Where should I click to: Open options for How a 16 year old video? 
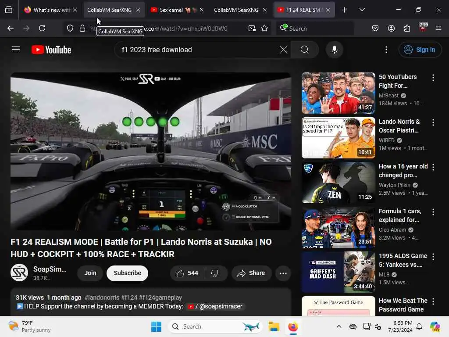click(433, 167)
